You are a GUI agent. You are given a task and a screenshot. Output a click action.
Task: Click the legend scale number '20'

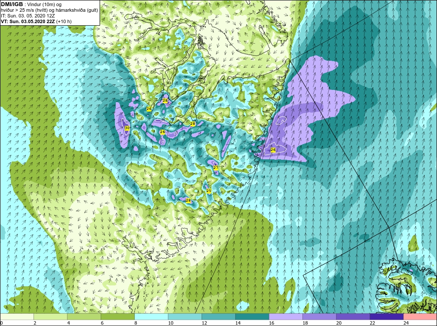[339, 323]
